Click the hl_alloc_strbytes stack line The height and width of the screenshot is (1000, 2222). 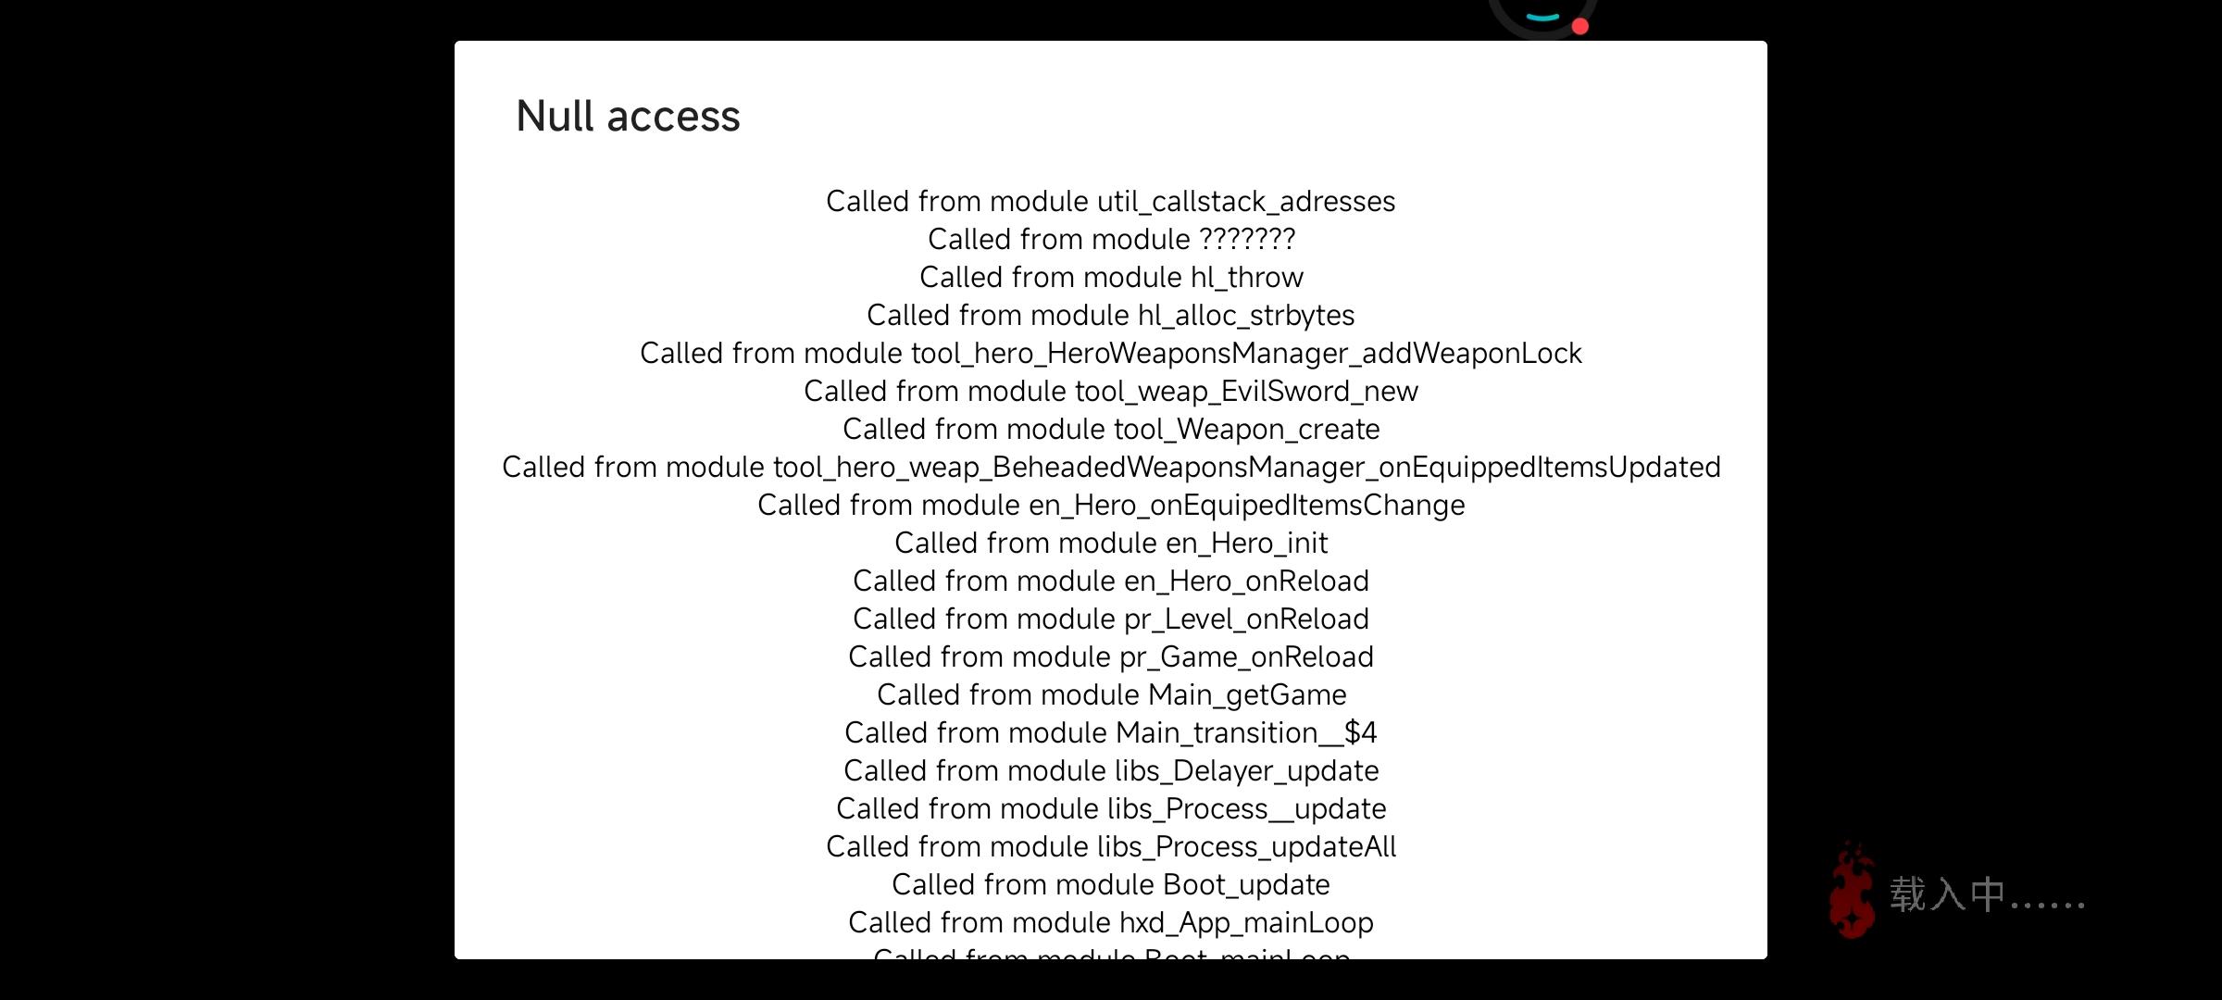[1110, 316]
